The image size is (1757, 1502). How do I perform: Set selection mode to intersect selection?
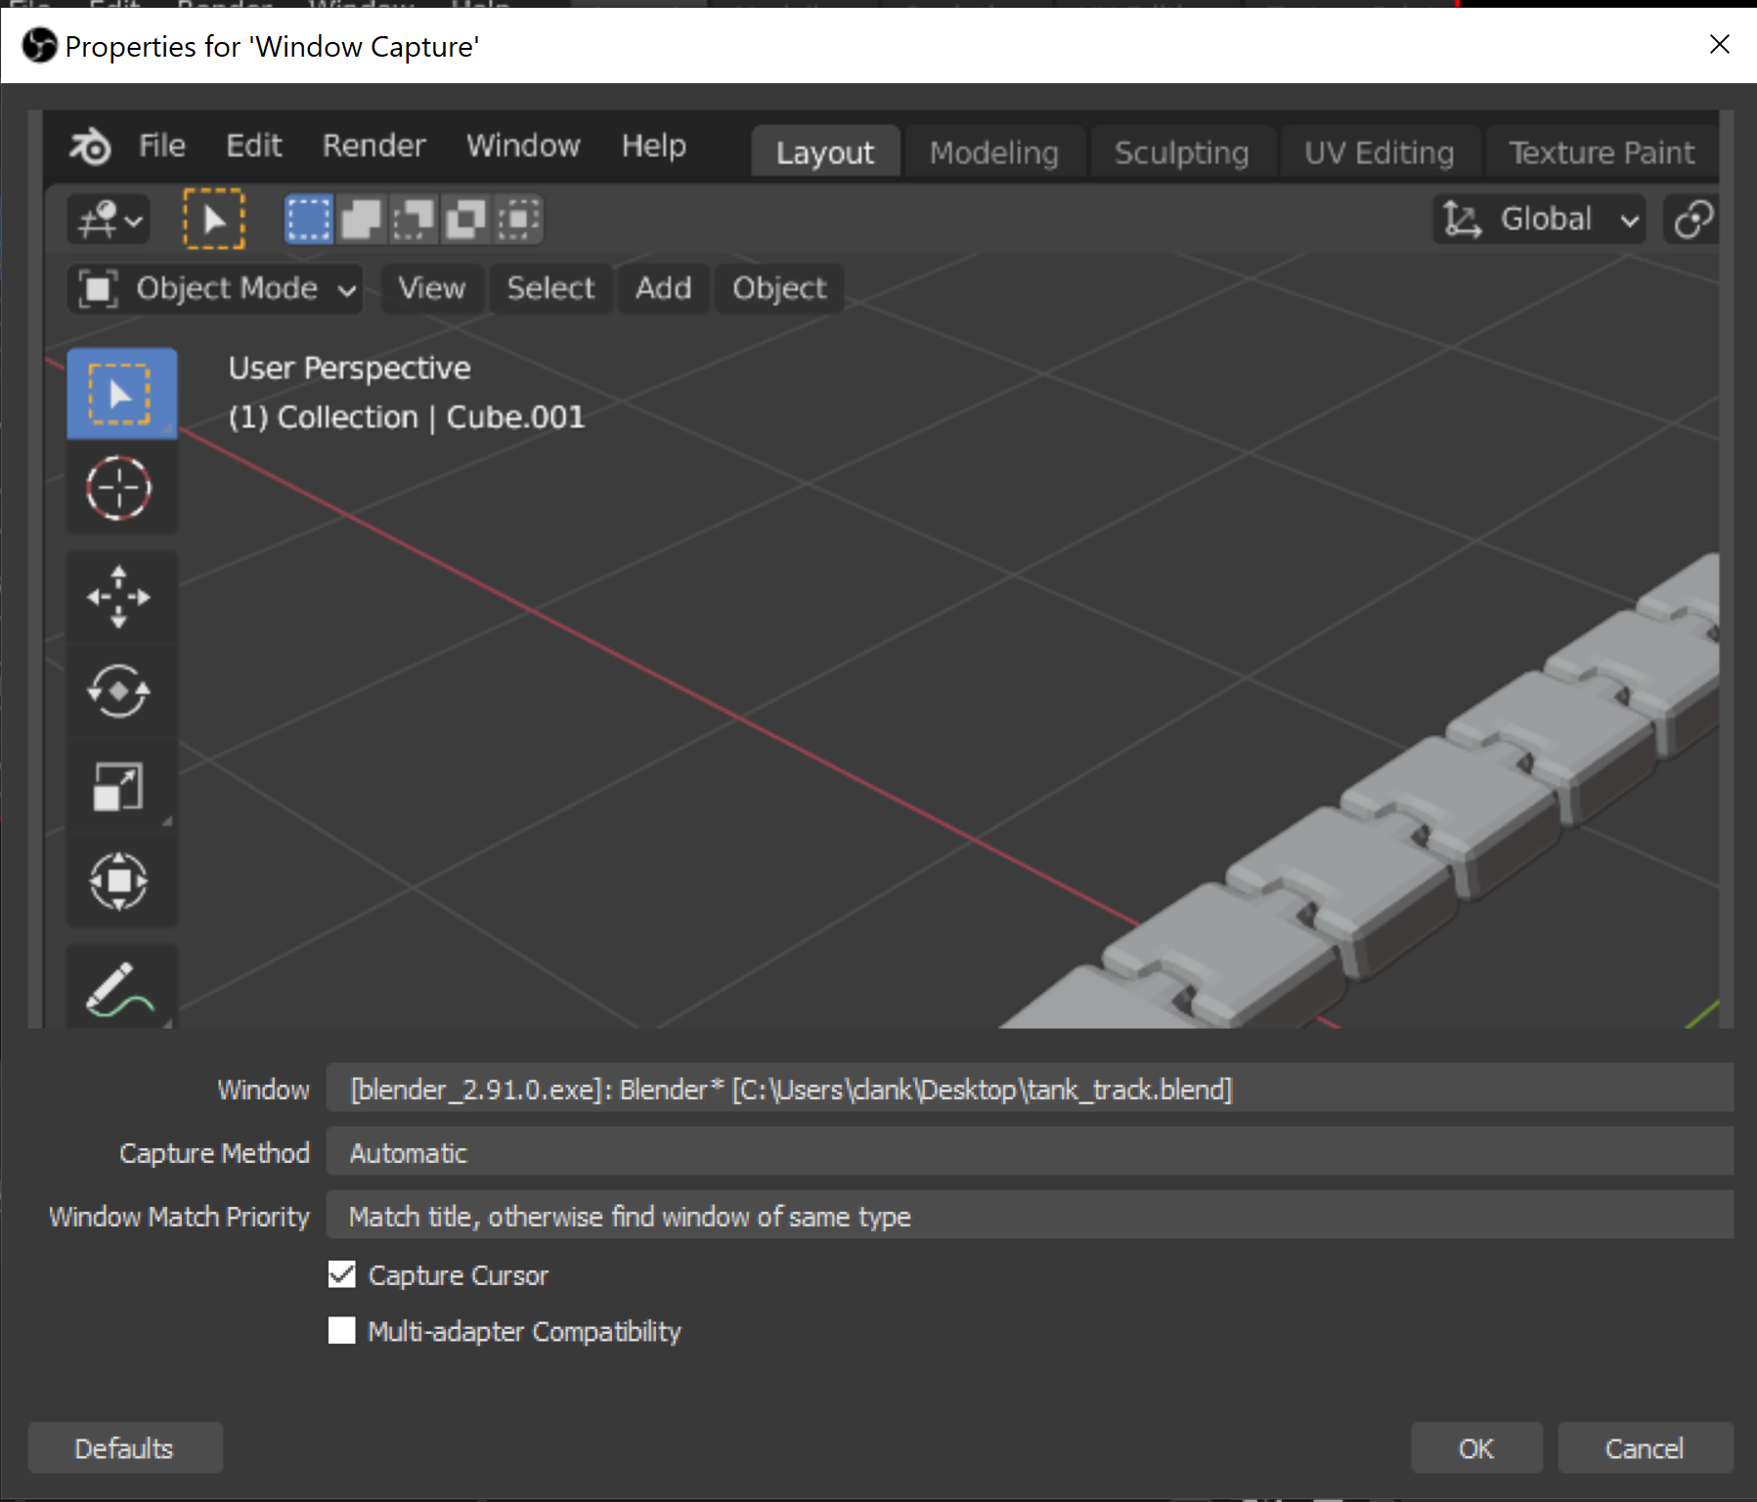click(518, 219)
